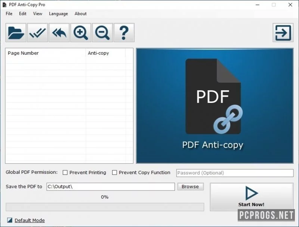
Task: Click the reply-all undo arrows icon
Action: point(59,33)
